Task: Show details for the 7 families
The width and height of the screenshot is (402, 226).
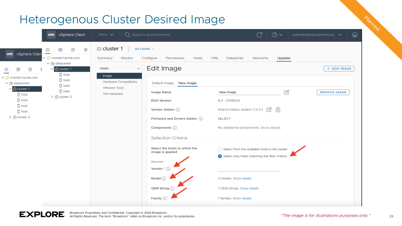Action: point(242,198)
